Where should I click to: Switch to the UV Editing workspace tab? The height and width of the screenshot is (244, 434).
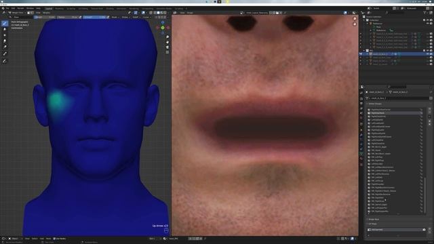coord(83,9)
